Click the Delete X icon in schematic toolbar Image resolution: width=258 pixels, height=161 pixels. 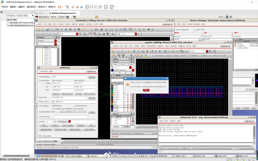click(x=70, y=29)
